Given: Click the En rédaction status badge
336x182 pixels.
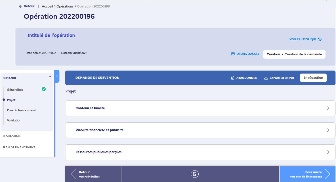Looking at the screenshot, I should (x=313, y=78).
